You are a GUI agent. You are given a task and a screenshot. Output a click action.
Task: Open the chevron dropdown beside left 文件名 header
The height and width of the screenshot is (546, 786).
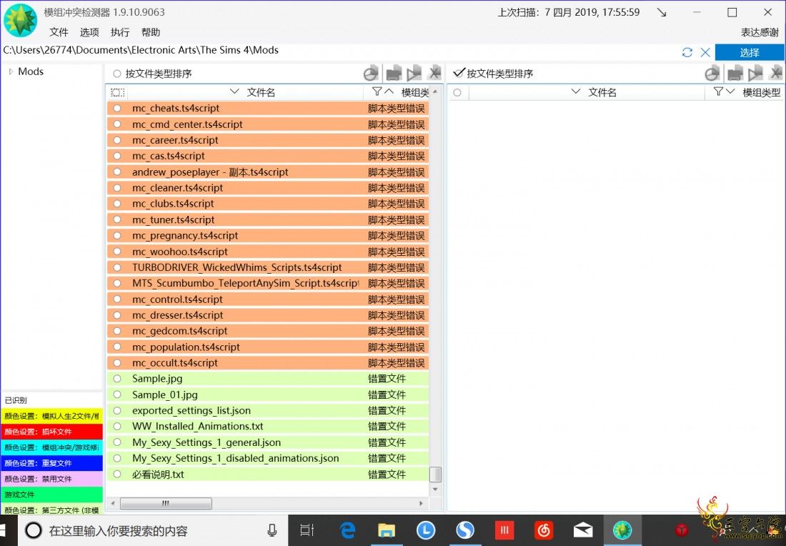234,91
